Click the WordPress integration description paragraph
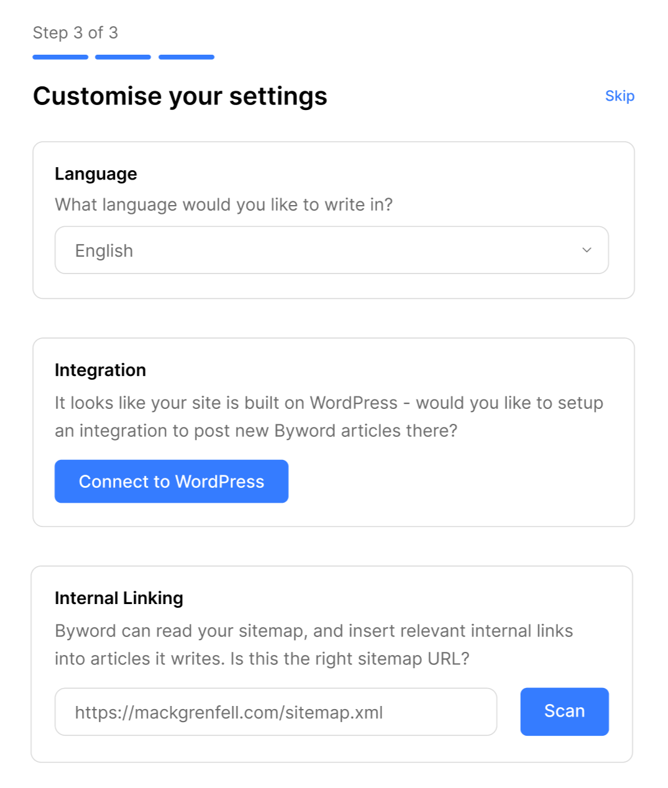 (329, 416)
